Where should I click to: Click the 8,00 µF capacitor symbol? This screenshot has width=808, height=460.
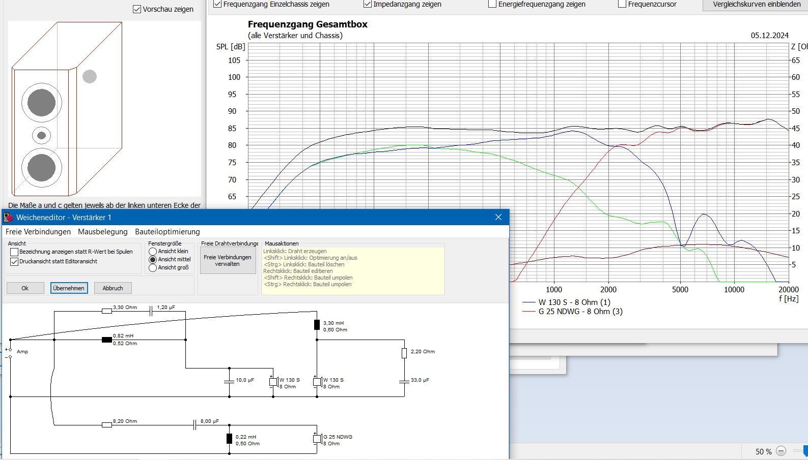point(194,425)
